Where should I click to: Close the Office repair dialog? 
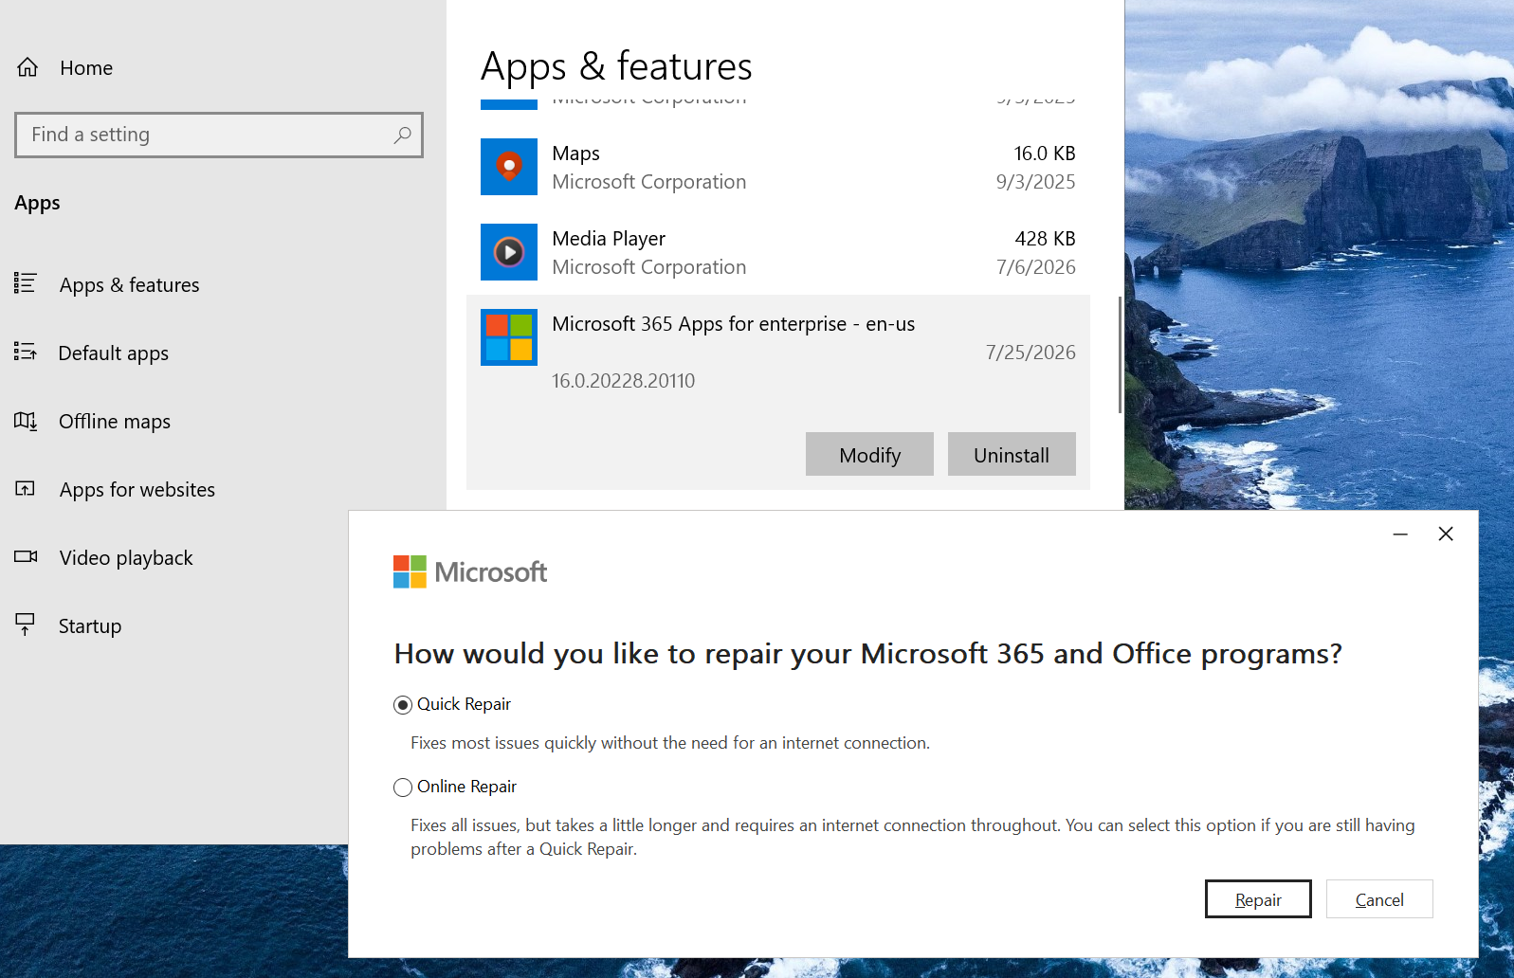[1446, 534]
